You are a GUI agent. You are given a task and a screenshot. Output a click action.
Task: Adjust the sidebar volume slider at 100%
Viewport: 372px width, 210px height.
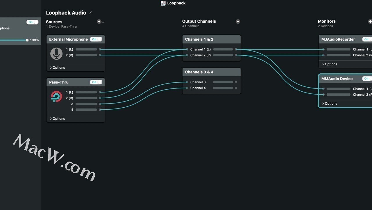[27, 40]
